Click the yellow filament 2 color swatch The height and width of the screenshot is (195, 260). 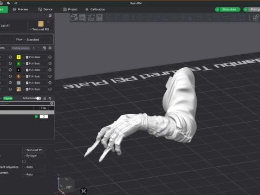tap(18, 57)
